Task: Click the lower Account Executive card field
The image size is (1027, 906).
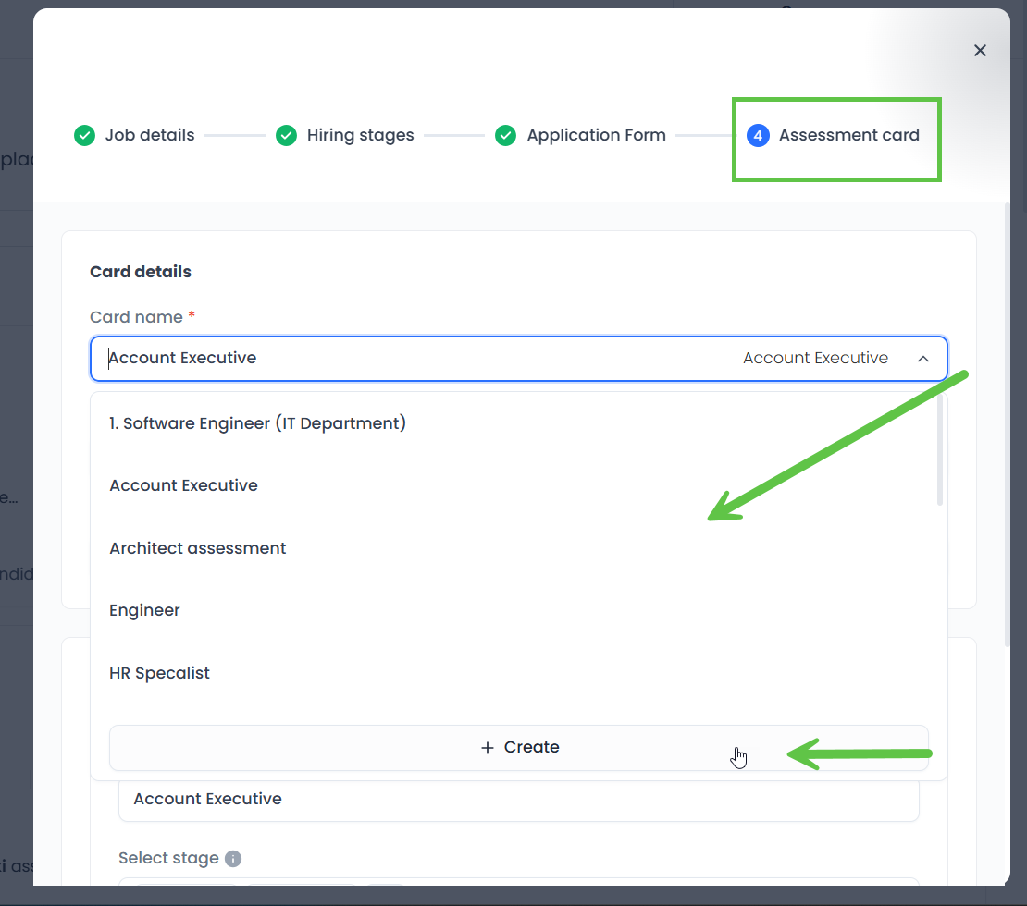Action: [x=518, y=799]
